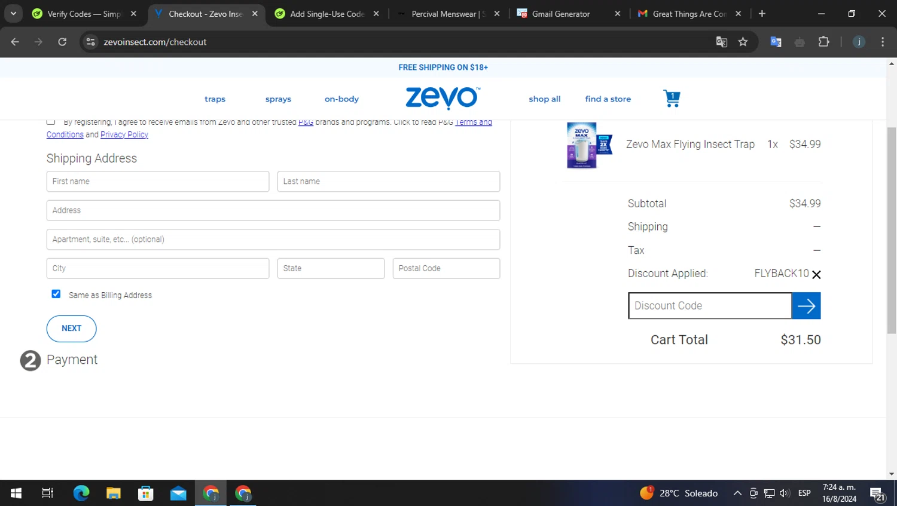The image size is (897, 506).
Task: Open the traps menu
Action: pyautogui.click(x=215, y=99)
